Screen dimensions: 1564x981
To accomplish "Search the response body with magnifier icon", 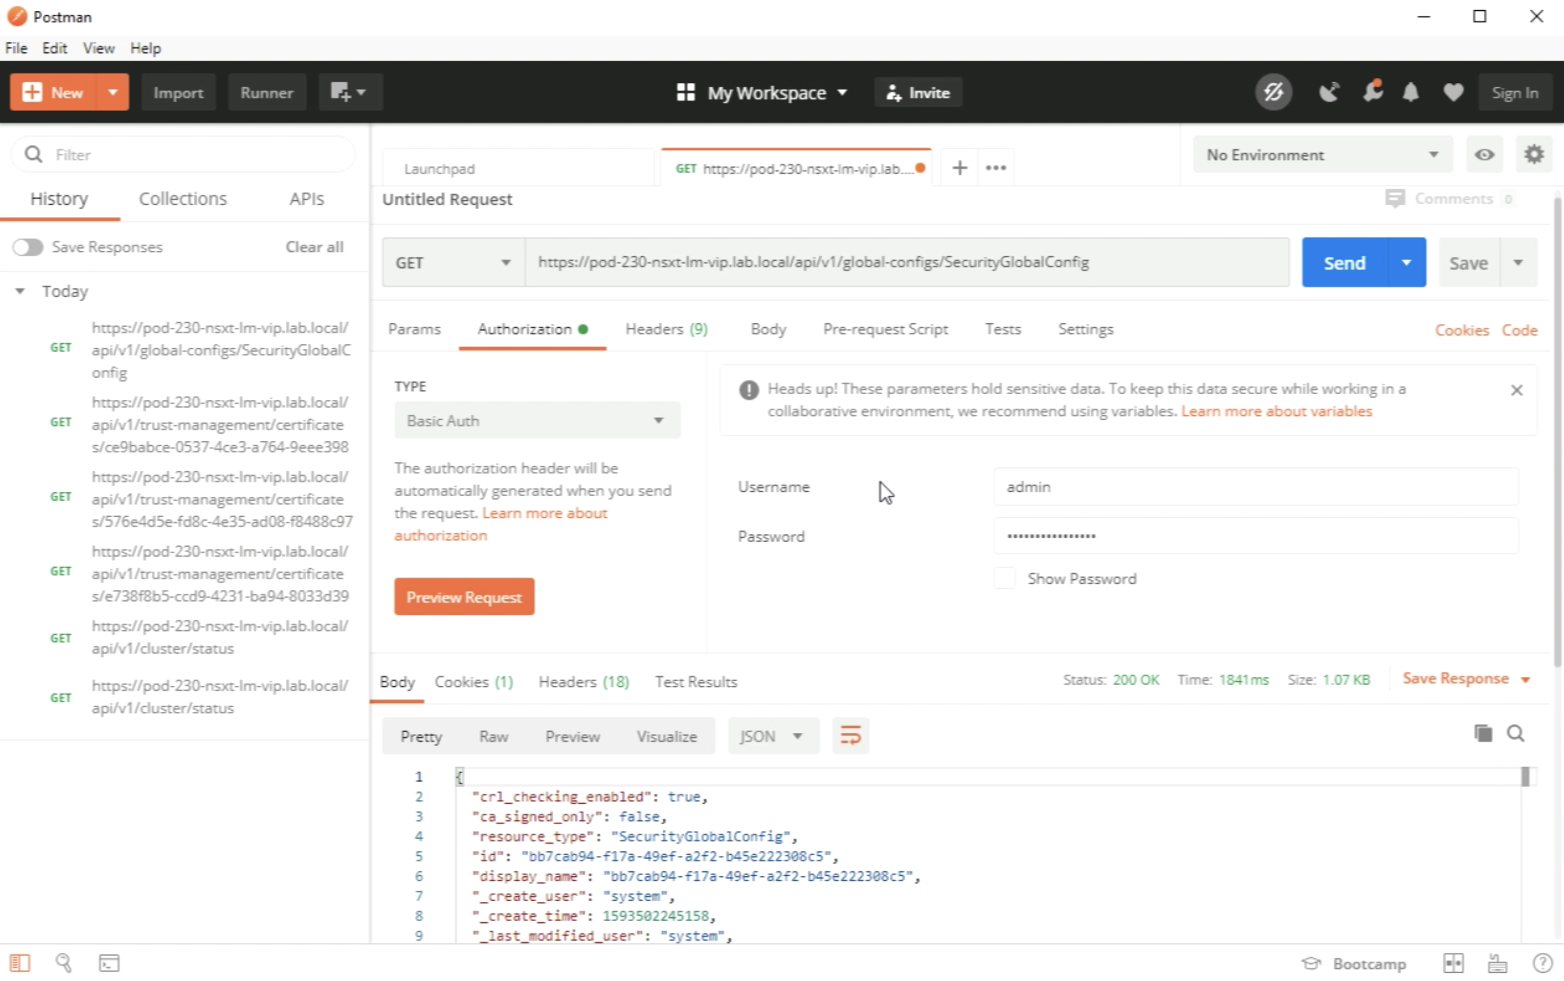I will coord(1516,734).
